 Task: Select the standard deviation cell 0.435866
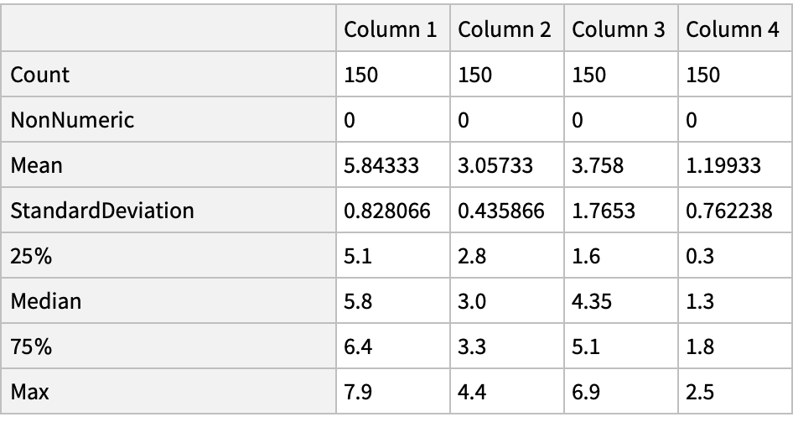pos(501,211)
